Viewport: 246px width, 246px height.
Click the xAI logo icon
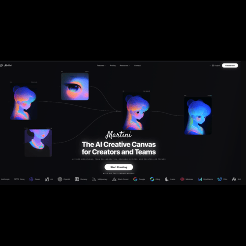click(x=47, y=179)
